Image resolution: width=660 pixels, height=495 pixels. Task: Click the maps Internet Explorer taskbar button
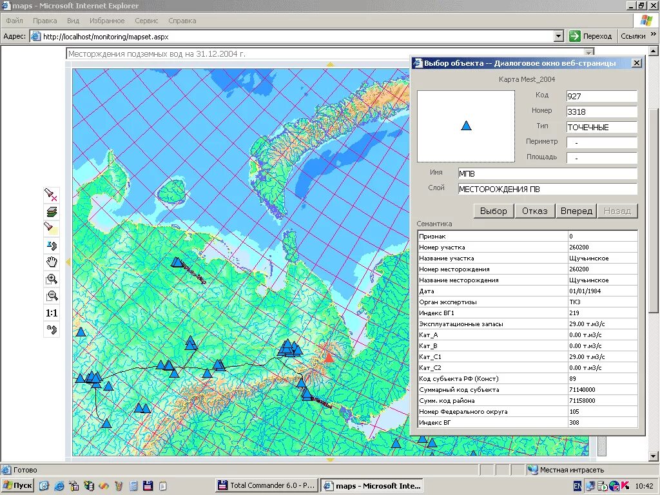pos(372,486)
